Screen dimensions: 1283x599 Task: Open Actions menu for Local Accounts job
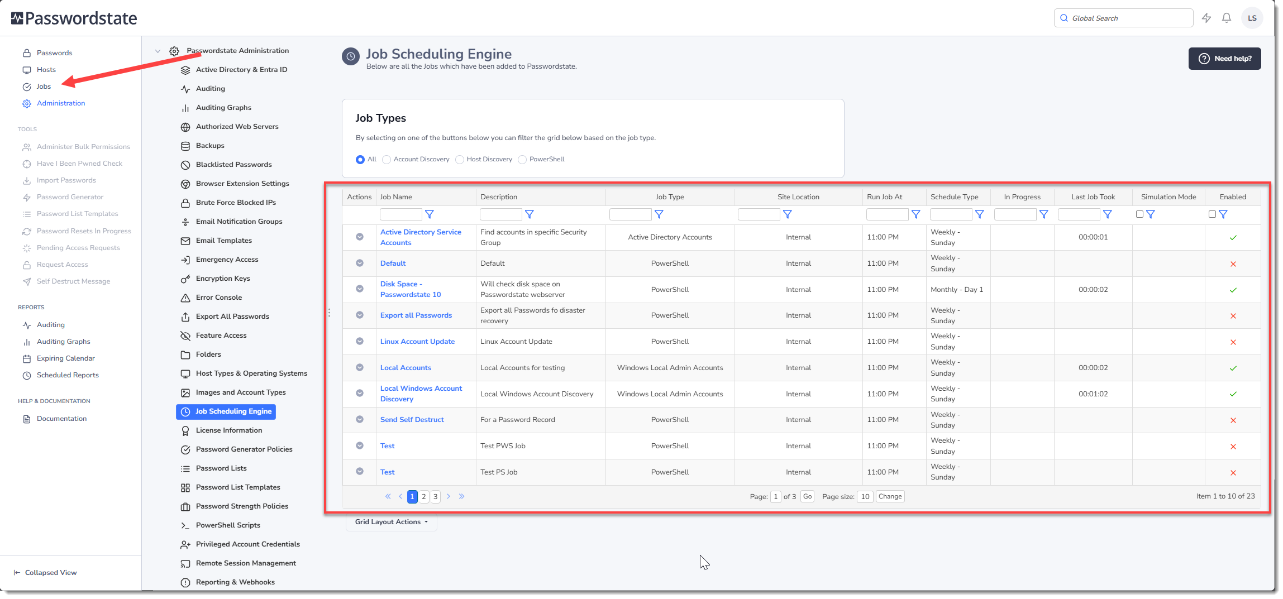[x=360, y=368]
